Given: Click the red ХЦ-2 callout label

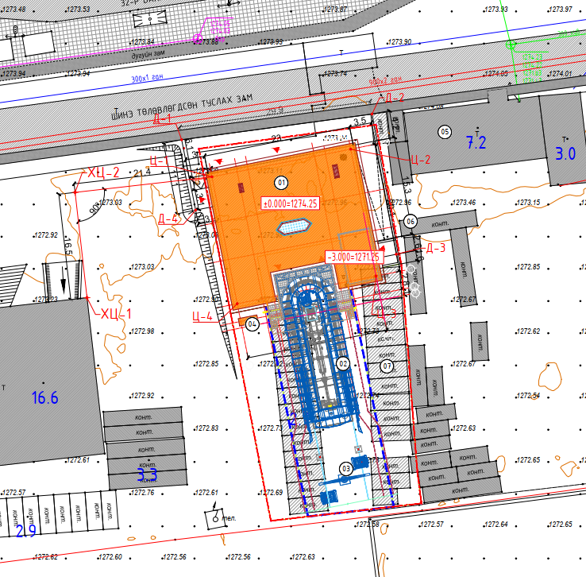Looking at the screenshot, I should pyautogui.click(x=103, y=172).
